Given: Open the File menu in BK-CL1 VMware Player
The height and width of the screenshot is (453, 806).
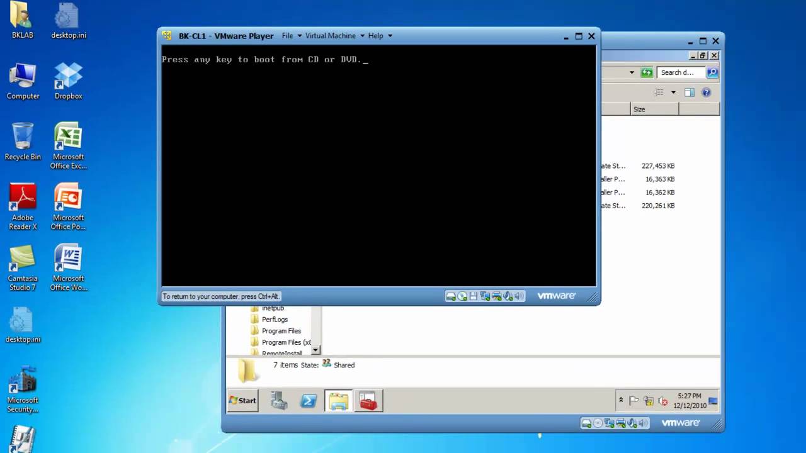Looking at the screenshot, I should (x=292, y=36).
